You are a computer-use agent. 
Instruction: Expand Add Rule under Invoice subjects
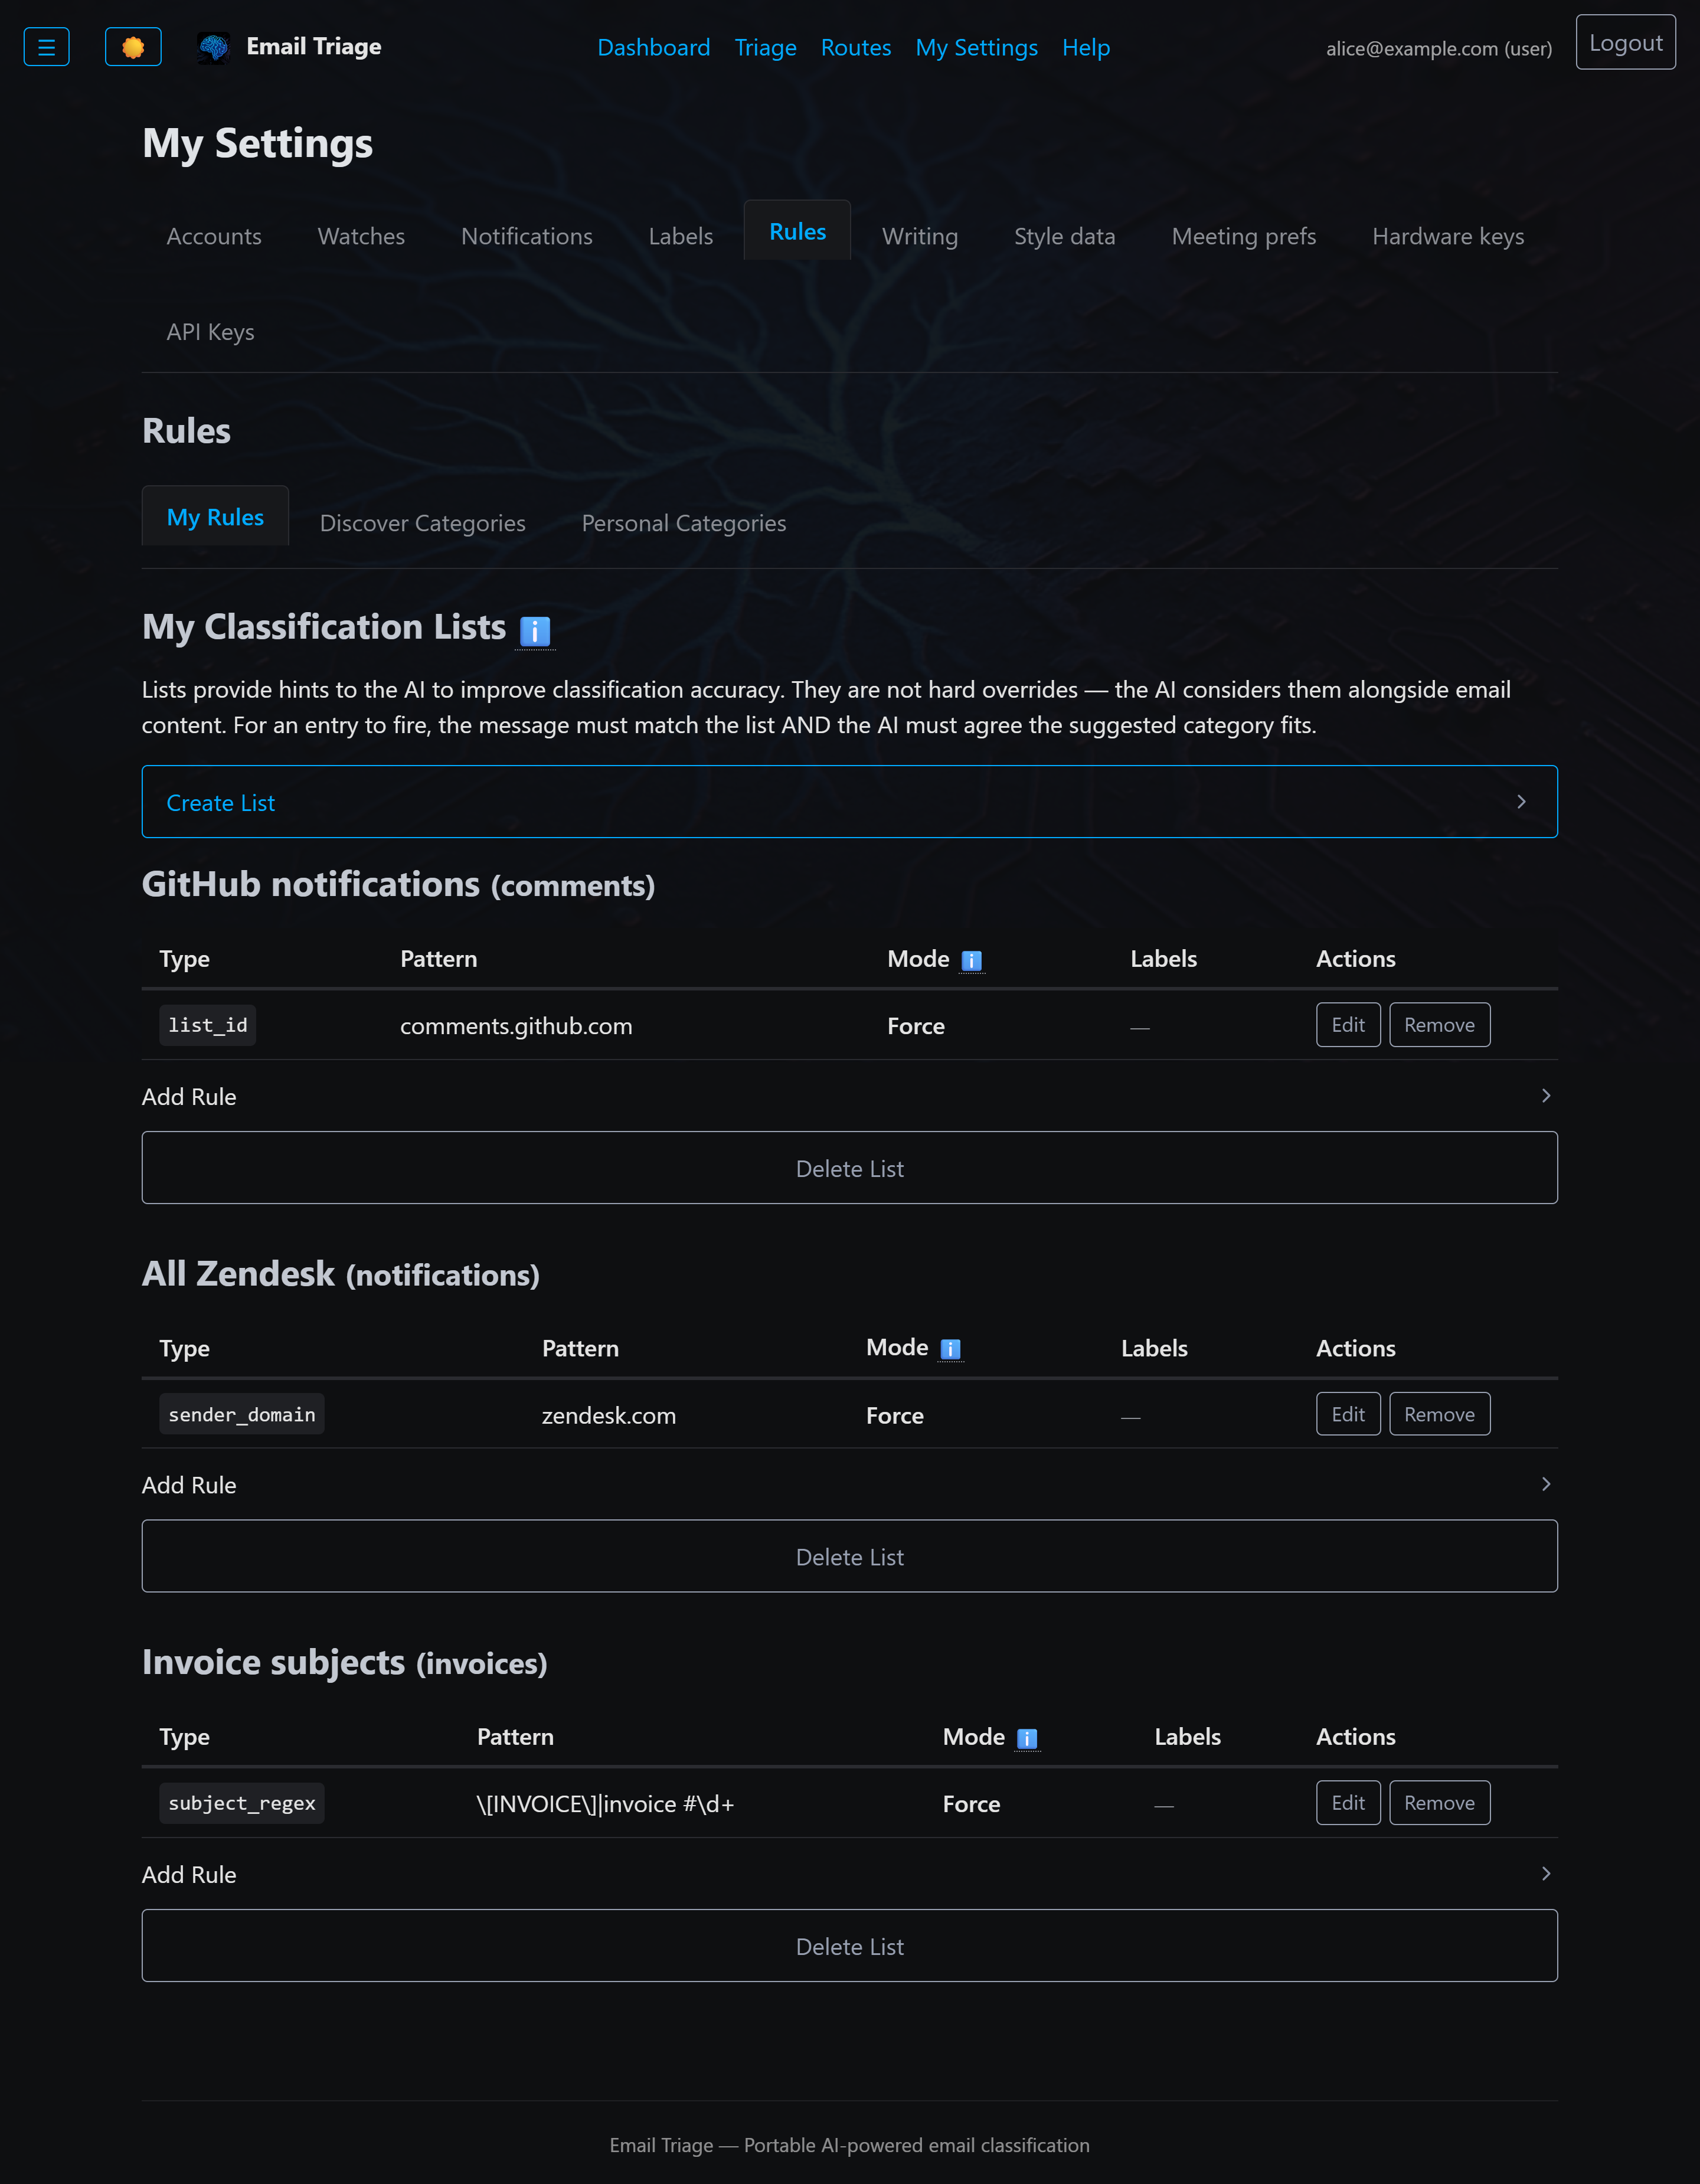[850, 1874]
